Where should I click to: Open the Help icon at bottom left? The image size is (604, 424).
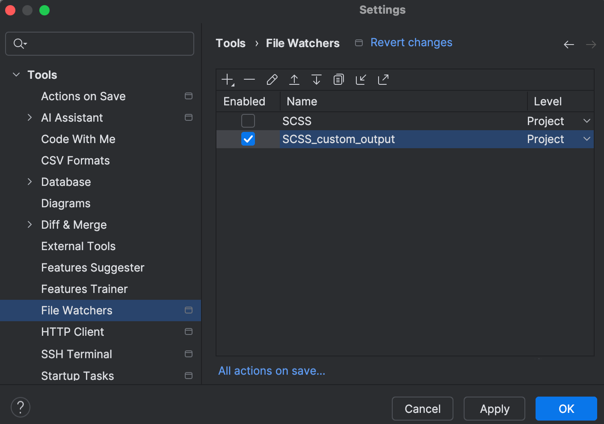[x=20, y=407]
